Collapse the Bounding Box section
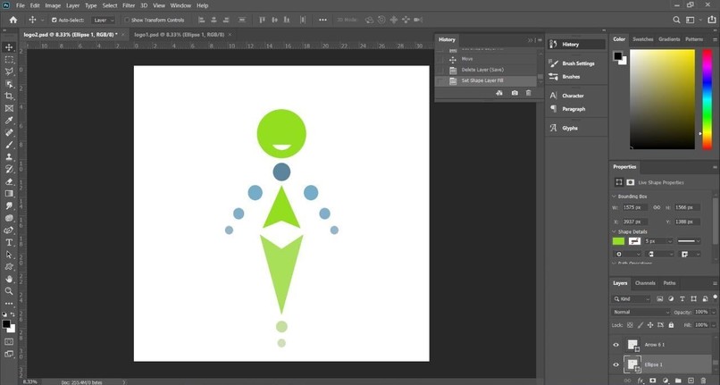Screen dimensions: 720x385 point(615,197)
